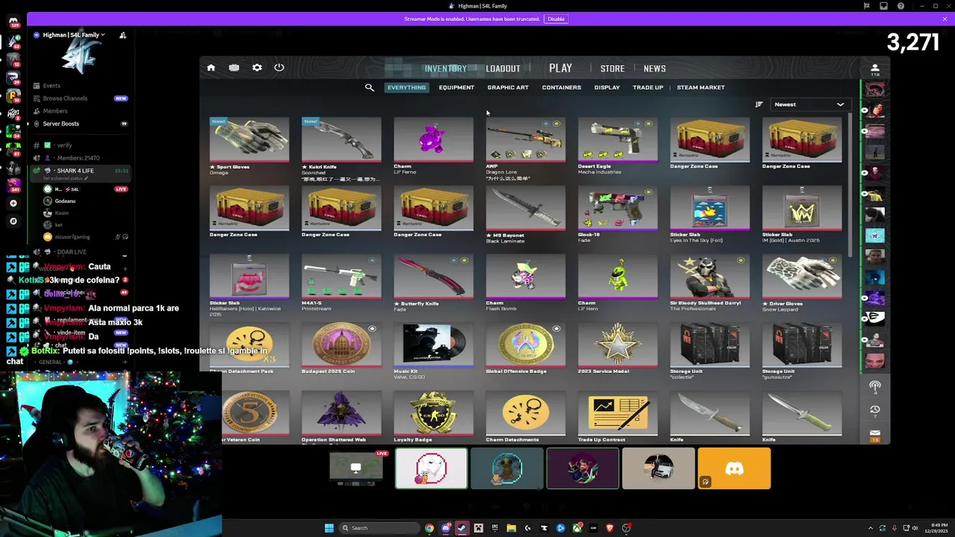955x537 pixels.
Task: Open the broadcast/antenna icon in CS2 sidebar
Action: [x=875, y=387]
